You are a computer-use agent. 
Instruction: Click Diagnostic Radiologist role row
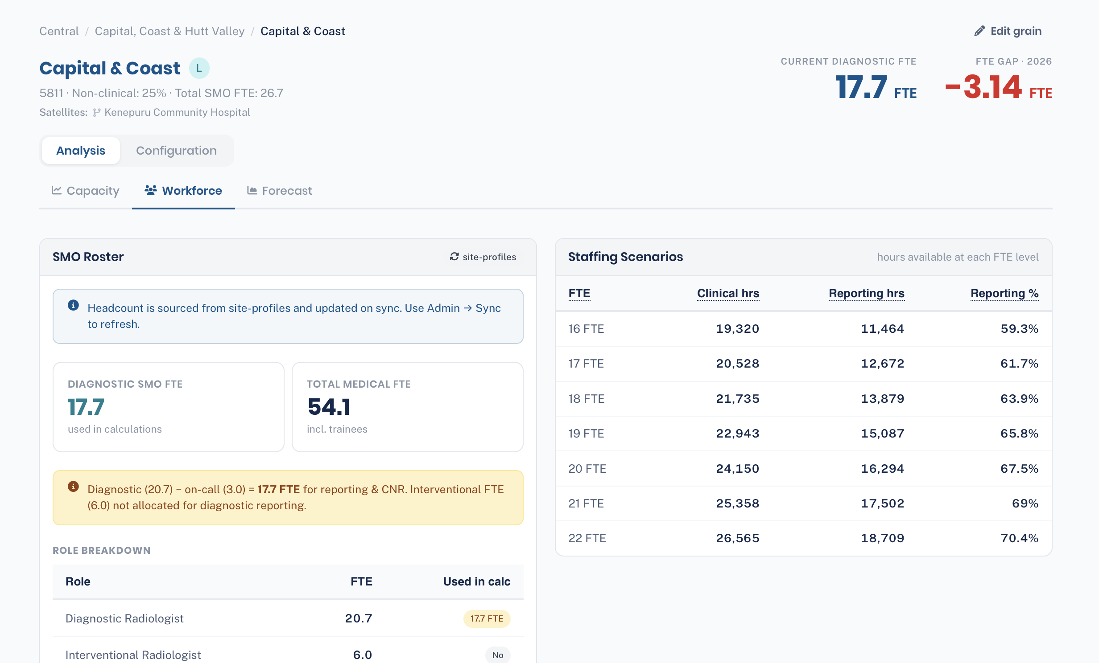(x=288, y=618)
